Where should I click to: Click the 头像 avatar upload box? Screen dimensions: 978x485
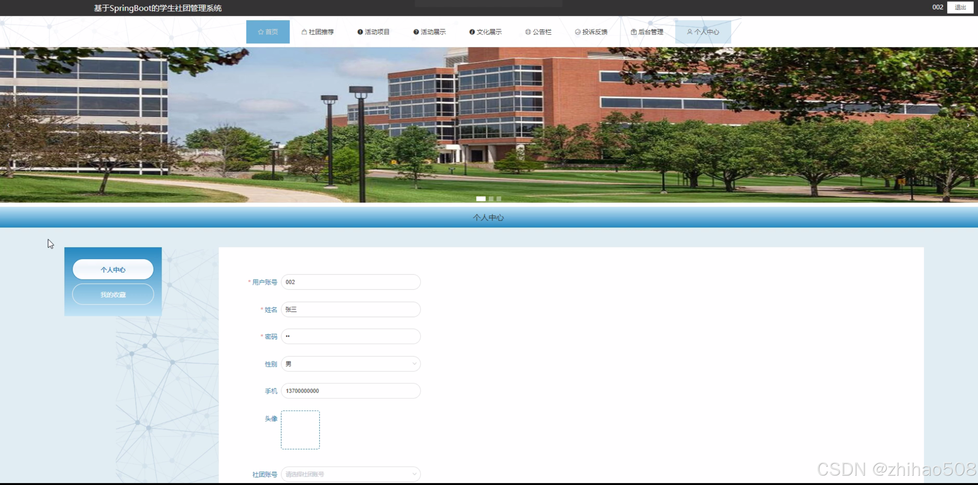coord(300,430)
